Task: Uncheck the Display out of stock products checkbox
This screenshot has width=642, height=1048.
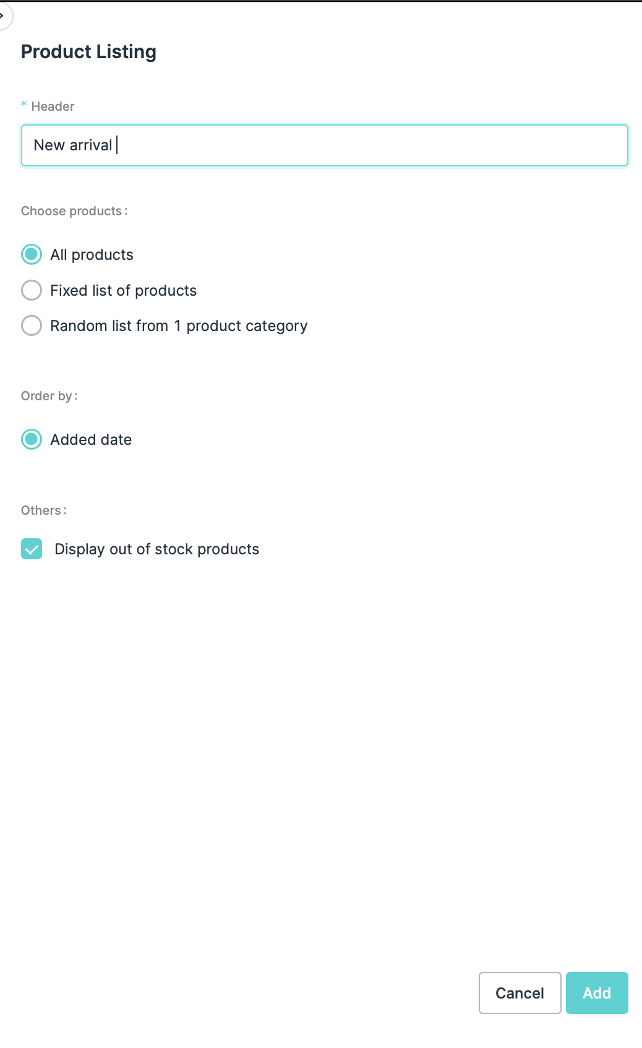Action: click(32, 549)
